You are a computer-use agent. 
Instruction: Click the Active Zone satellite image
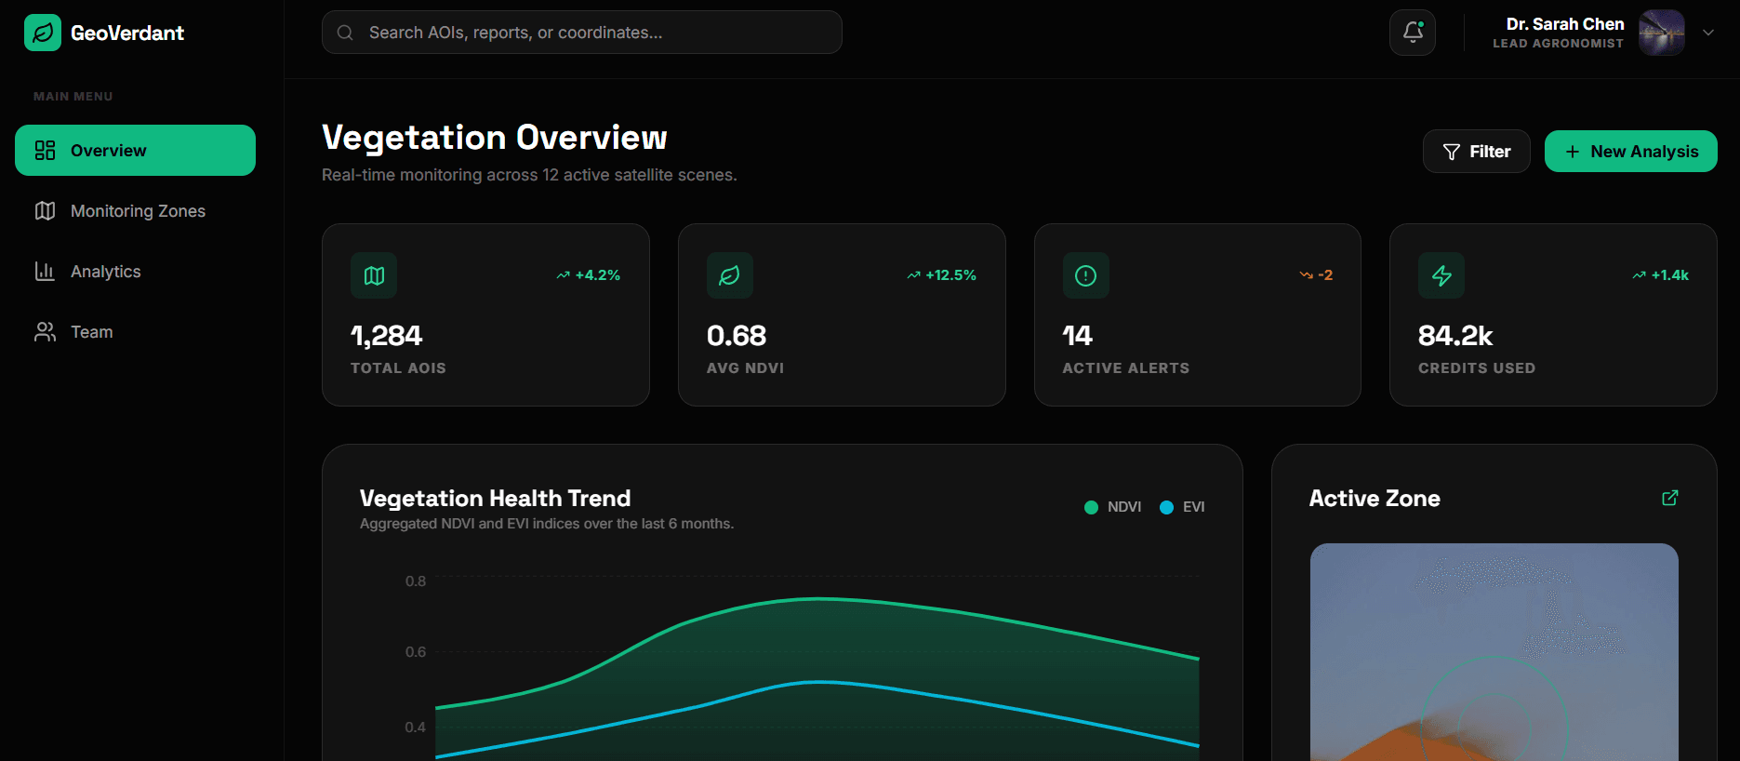1494,652
